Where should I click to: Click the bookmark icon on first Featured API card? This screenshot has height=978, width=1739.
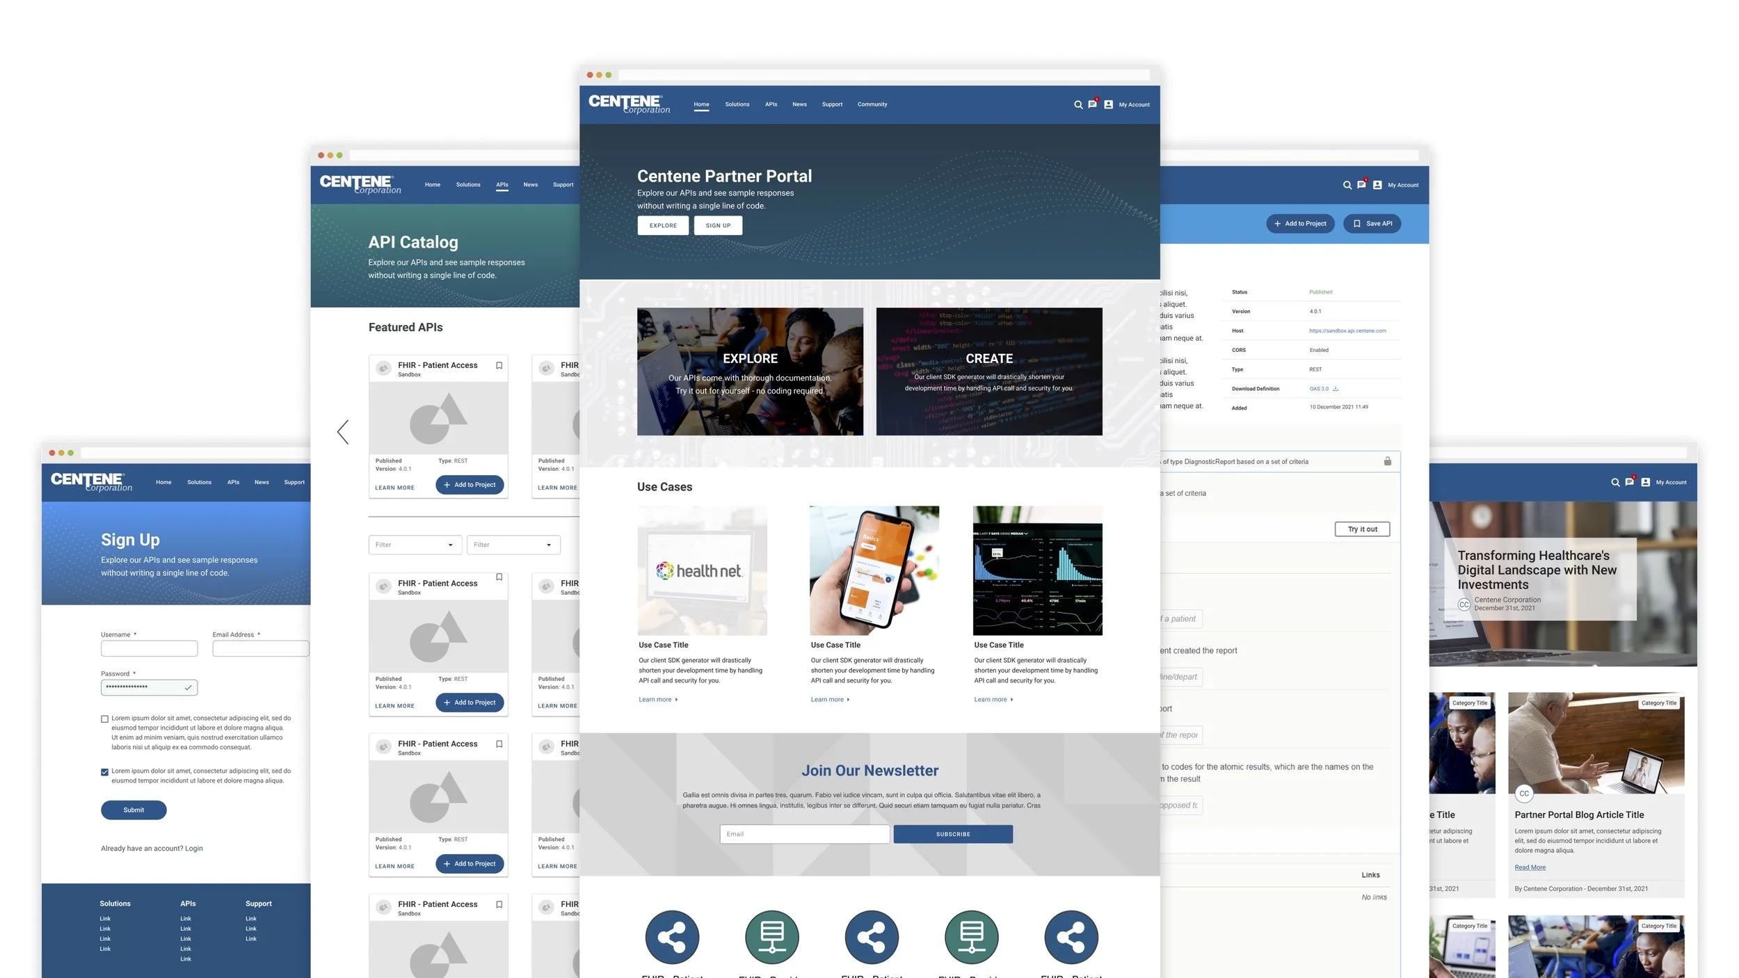[x=499, y=365]
